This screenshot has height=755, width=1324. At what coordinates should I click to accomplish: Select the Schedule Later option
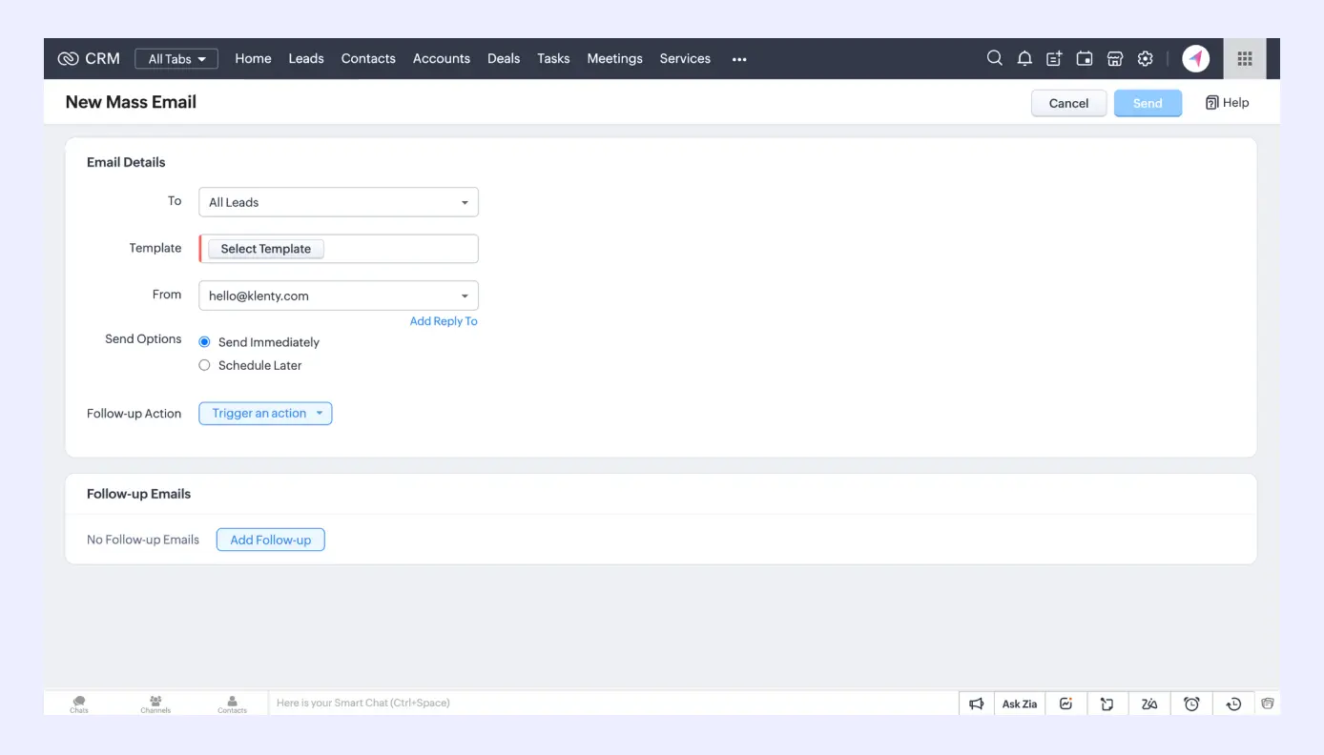pos(204,365)
